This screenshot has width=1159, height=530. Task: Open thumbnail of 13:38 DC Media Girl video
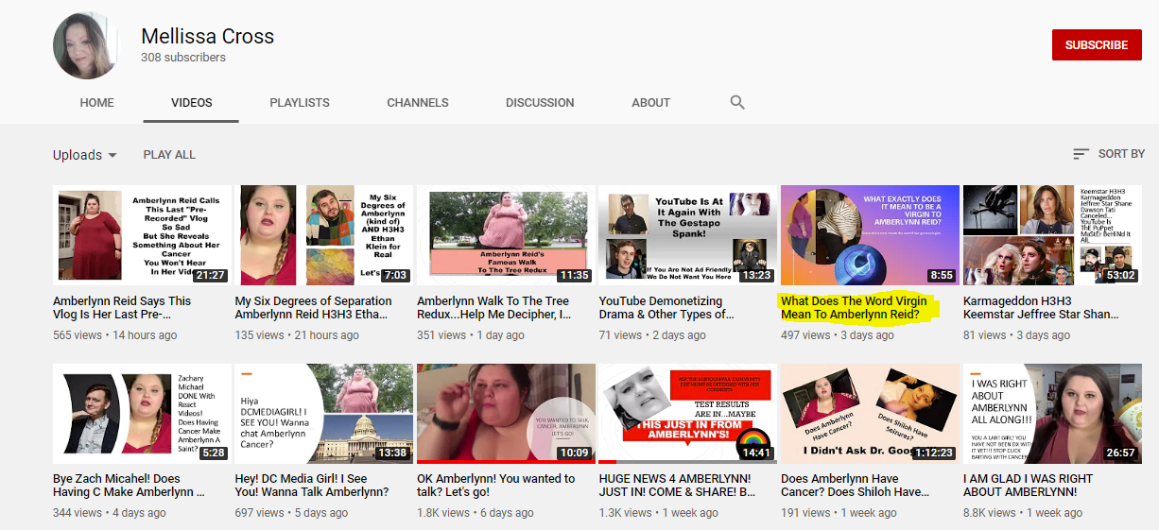point(324,414)
